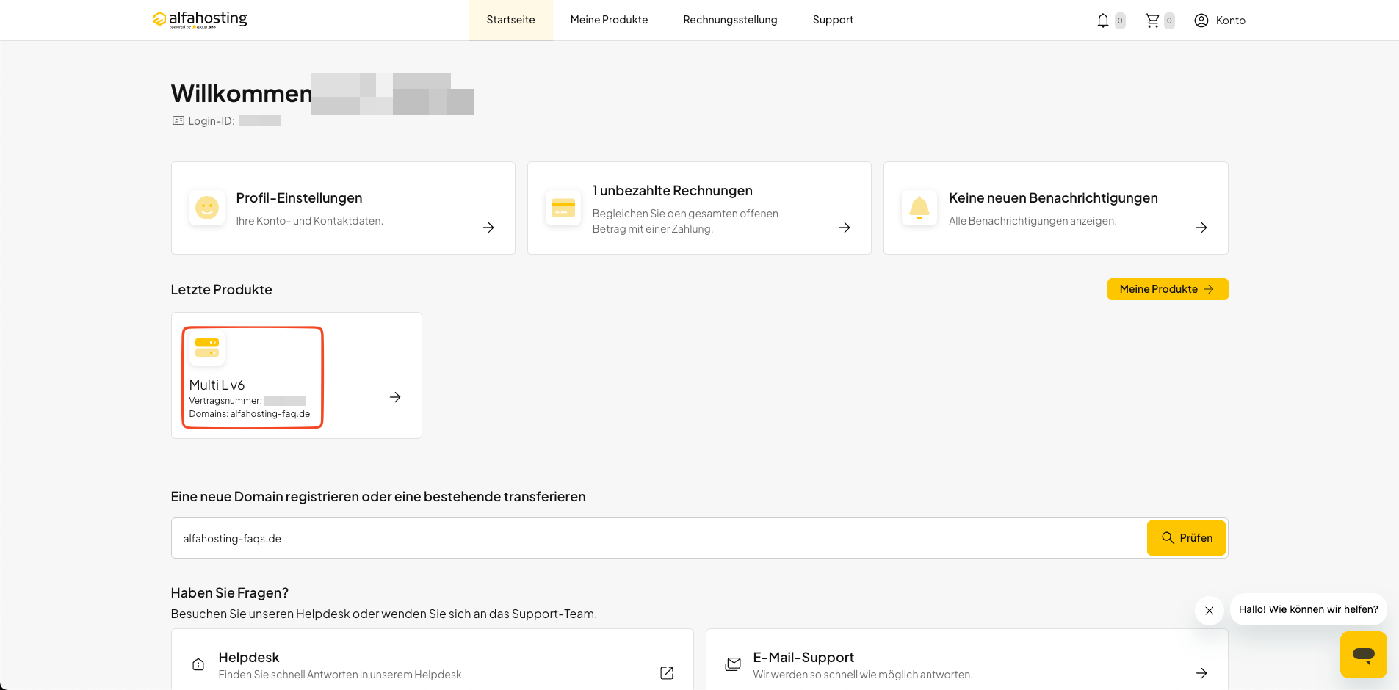The image size is (1399, 690).
Task: Open E-Mail-Support
Action: pos(803,658)
